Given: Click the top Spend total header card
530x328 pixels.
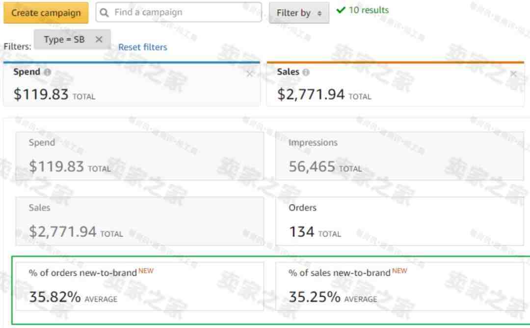Looking at the screenshot, I should (x=132, y=84).
